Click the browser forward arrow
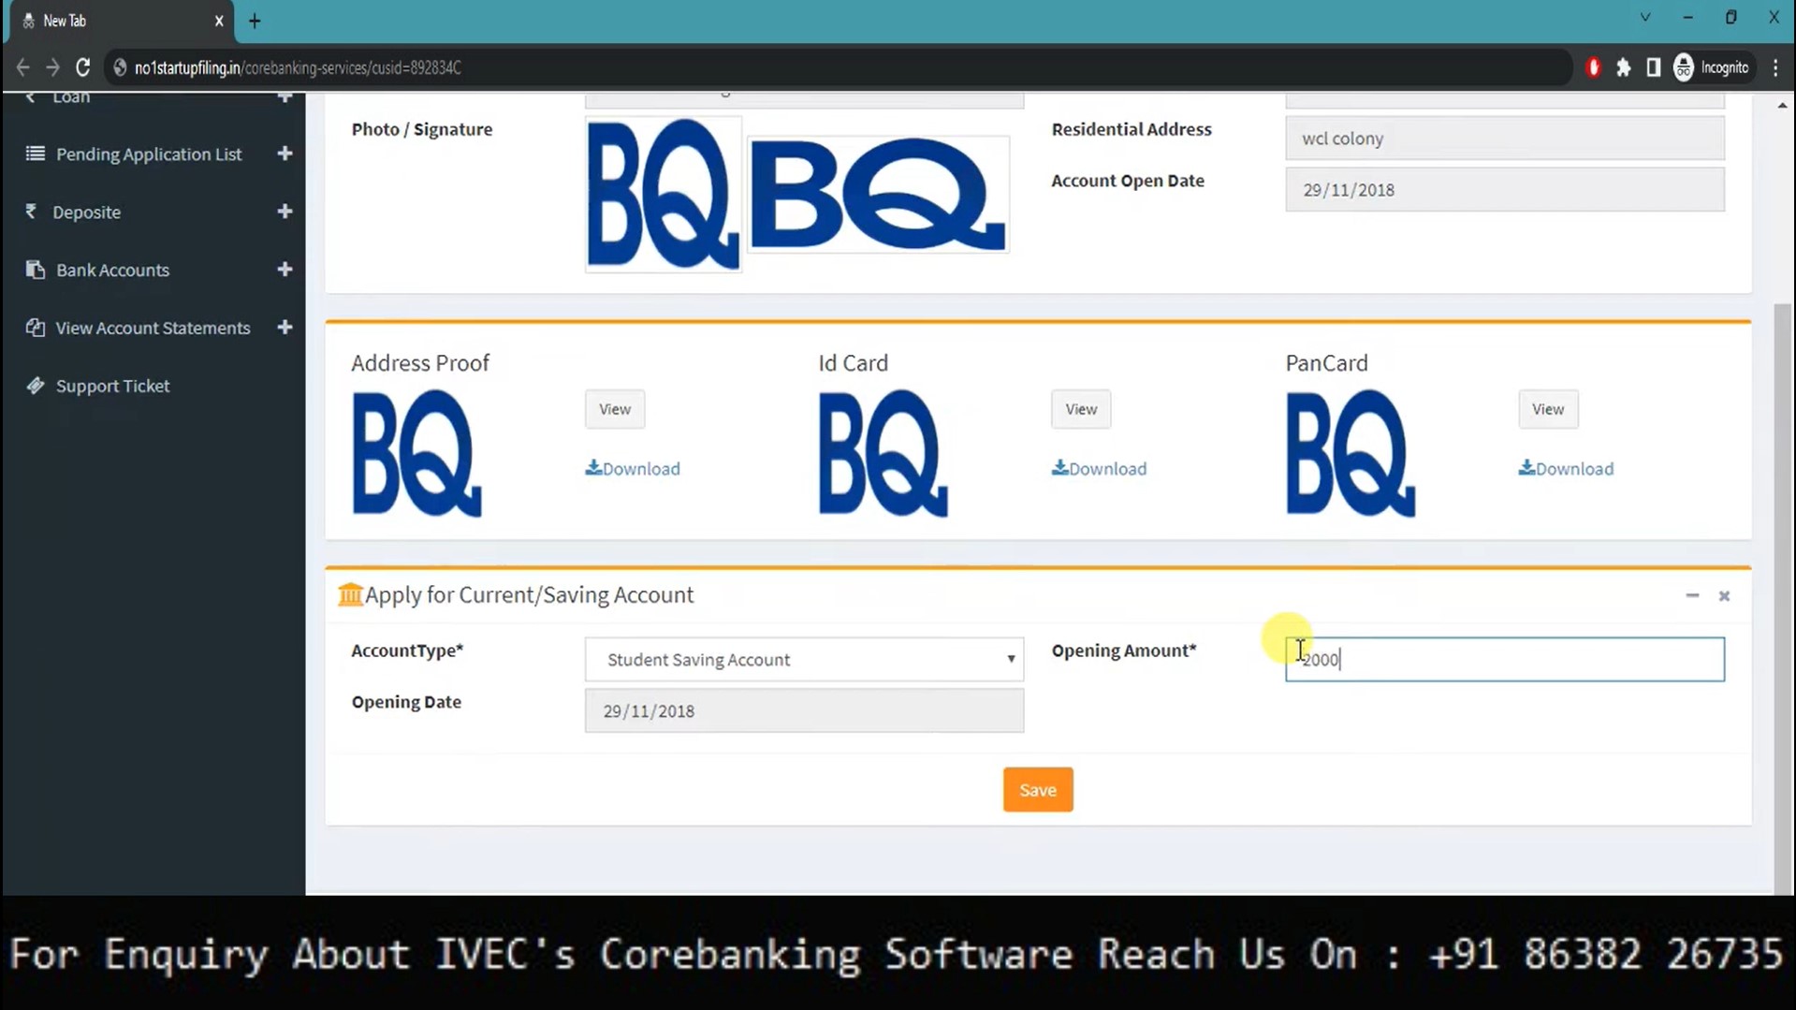 tap(52, 67)
